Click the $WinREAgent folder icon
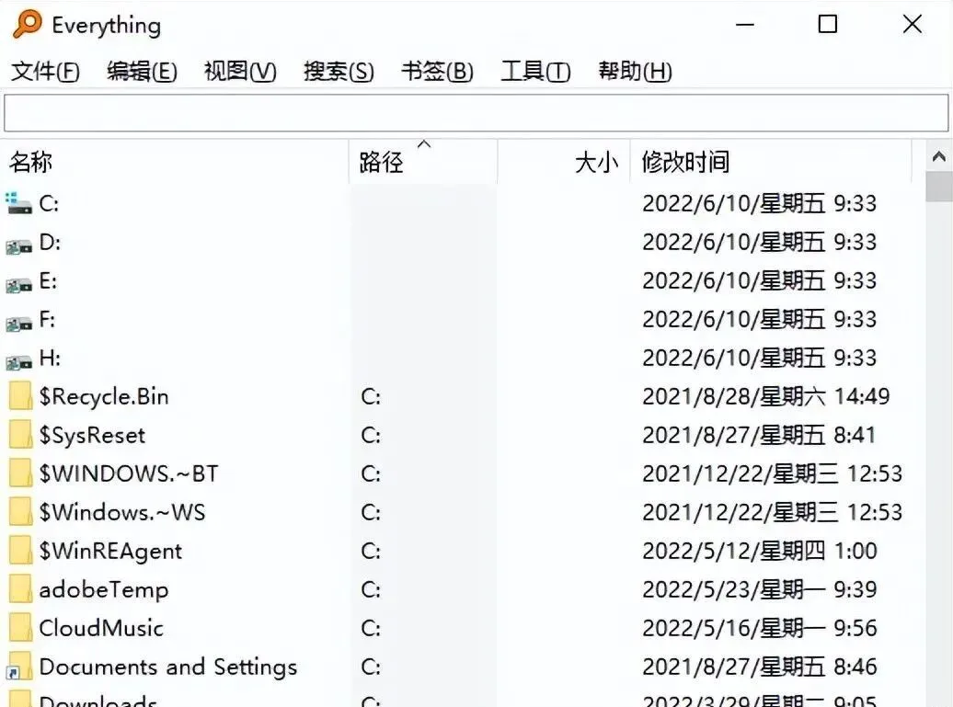This screenshot has width=953, height=707. point(20,551)
